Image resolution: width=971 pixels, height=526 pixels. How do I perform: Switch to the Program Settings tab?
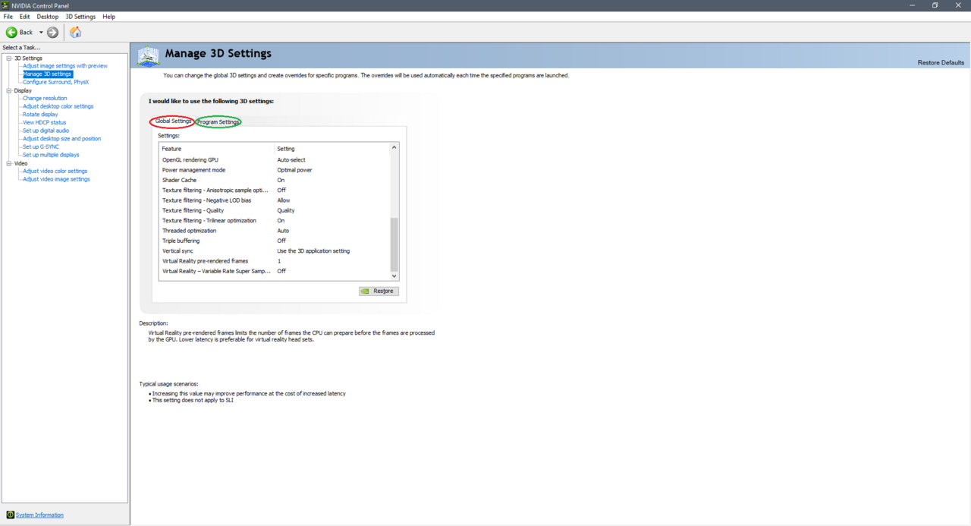218,122
